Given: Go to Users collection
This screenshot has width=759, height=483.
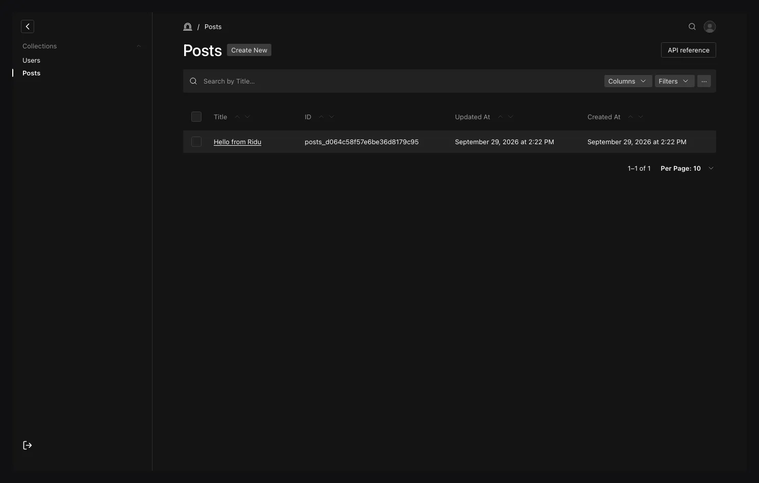Looking at the screenshot, I should tap(31, 60).
